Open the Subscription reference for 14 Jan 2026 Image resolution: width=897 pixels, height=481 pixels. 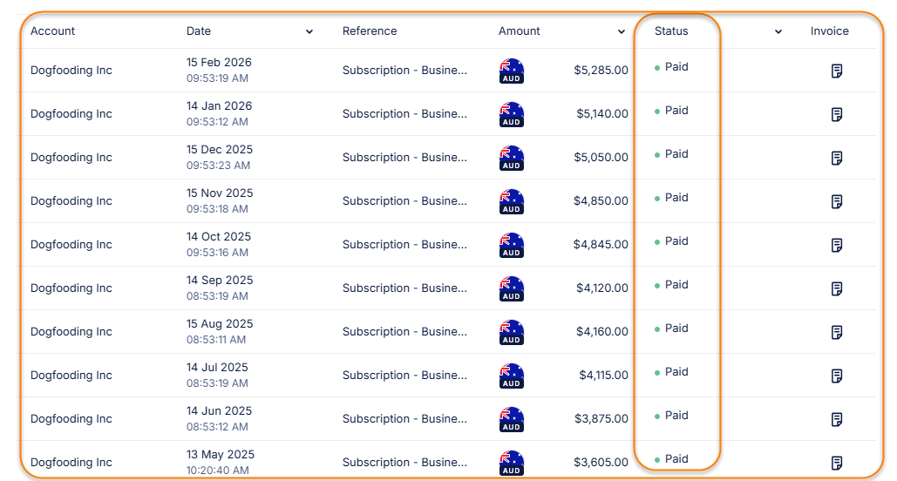(x=404, y=114)
